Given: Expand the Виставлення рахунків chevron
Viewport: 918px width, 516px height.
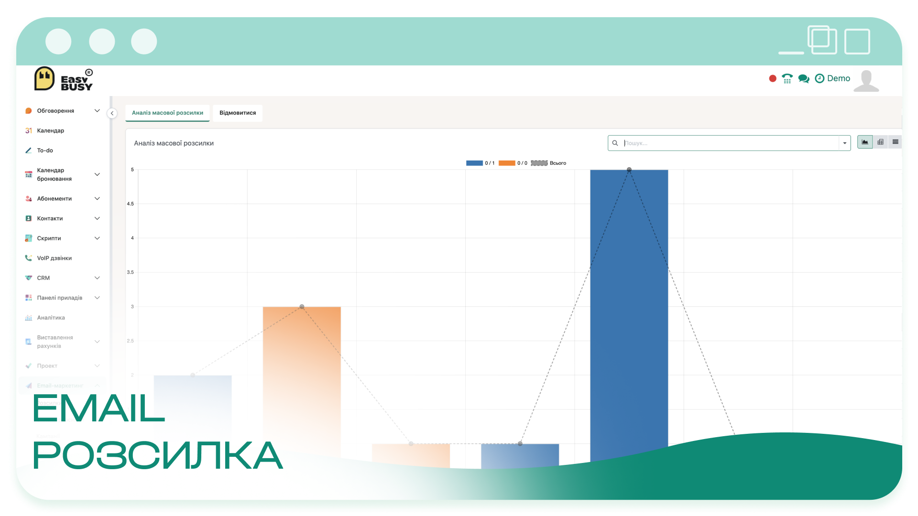Looking at the screenshot, I should click(97, 342).
